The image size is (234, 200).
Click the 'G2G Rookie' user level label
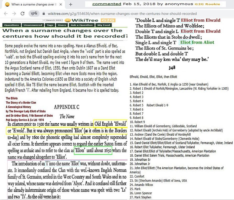coord(208,4)
